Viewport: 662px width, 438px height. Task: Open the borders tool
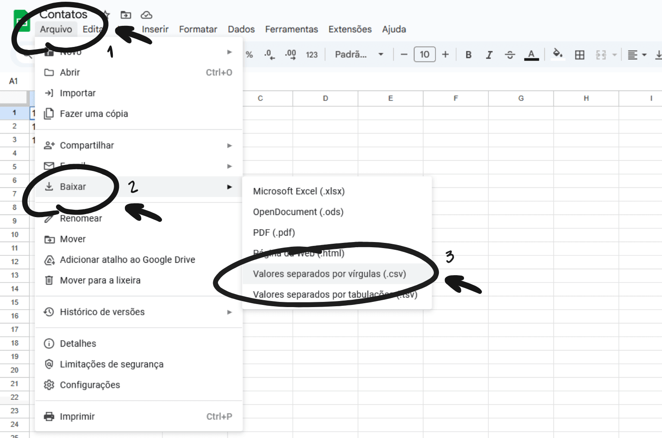pyautogui.click(x=580, y=55)
